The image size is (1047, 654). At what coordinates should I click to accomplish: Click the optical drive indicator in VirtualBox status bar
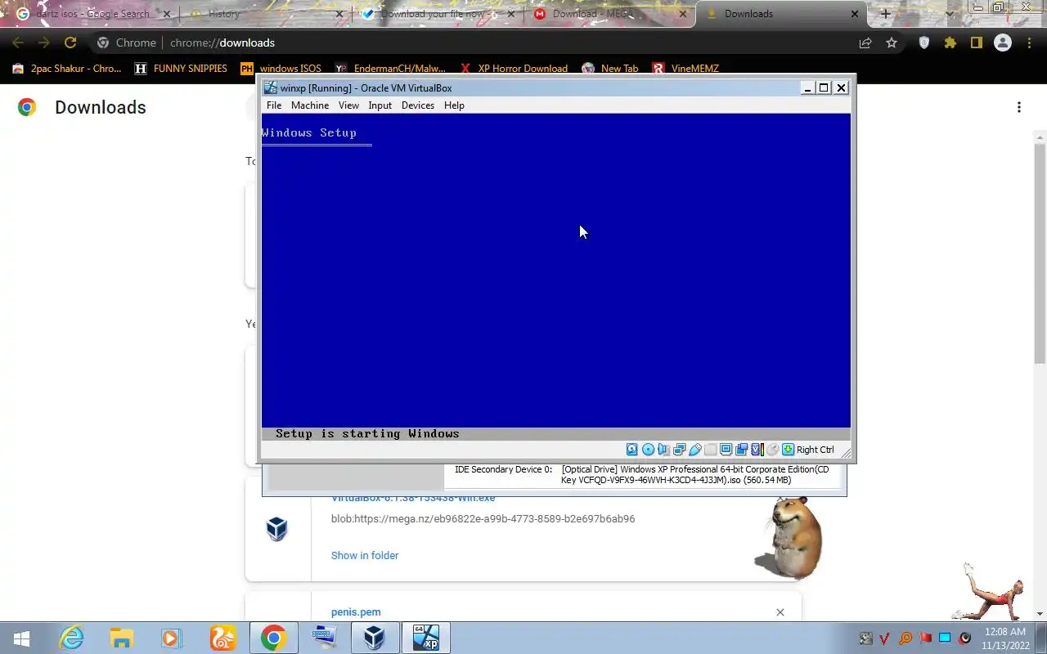point(648,450)
